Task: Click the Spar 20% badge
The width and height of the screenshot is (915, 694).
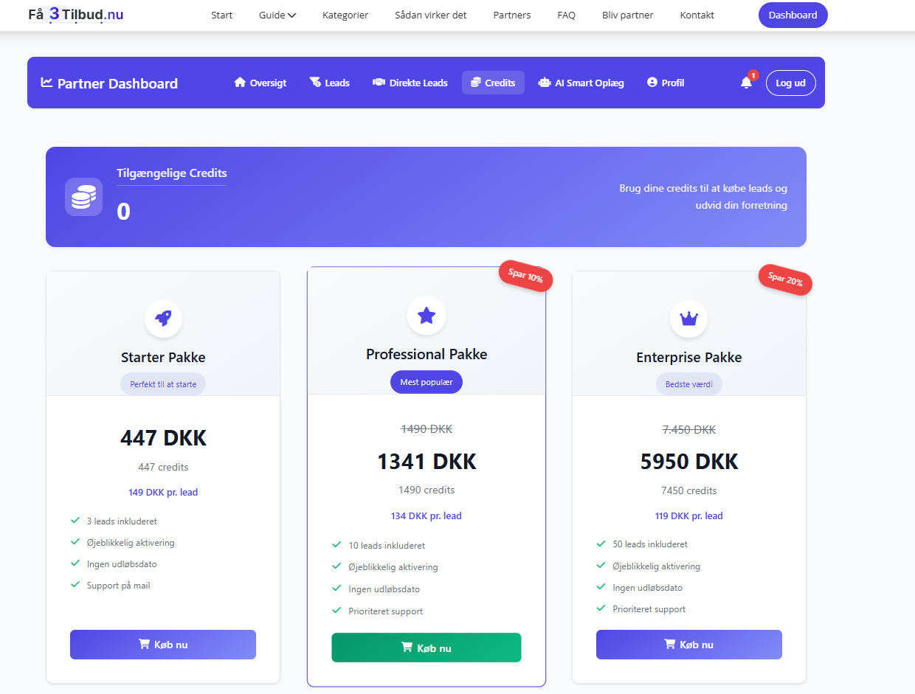Action: [785, 279]
